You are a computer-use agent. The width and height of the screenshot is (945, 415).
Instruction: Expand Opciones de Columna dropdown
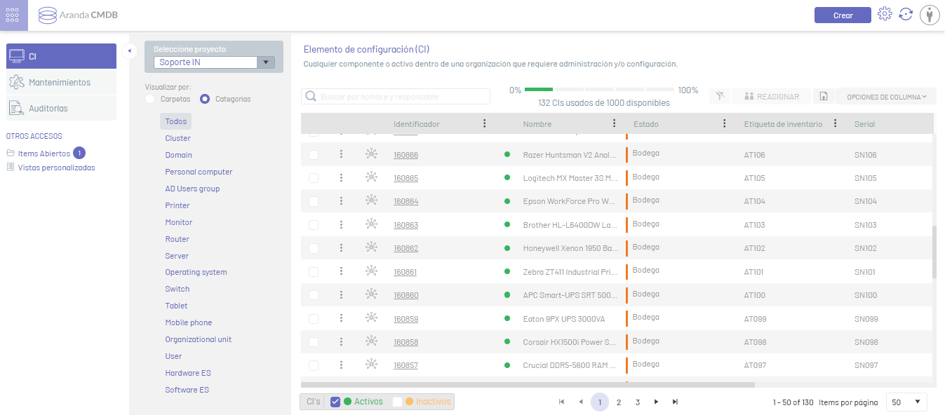pyautogui.click(x=886, y=97)
